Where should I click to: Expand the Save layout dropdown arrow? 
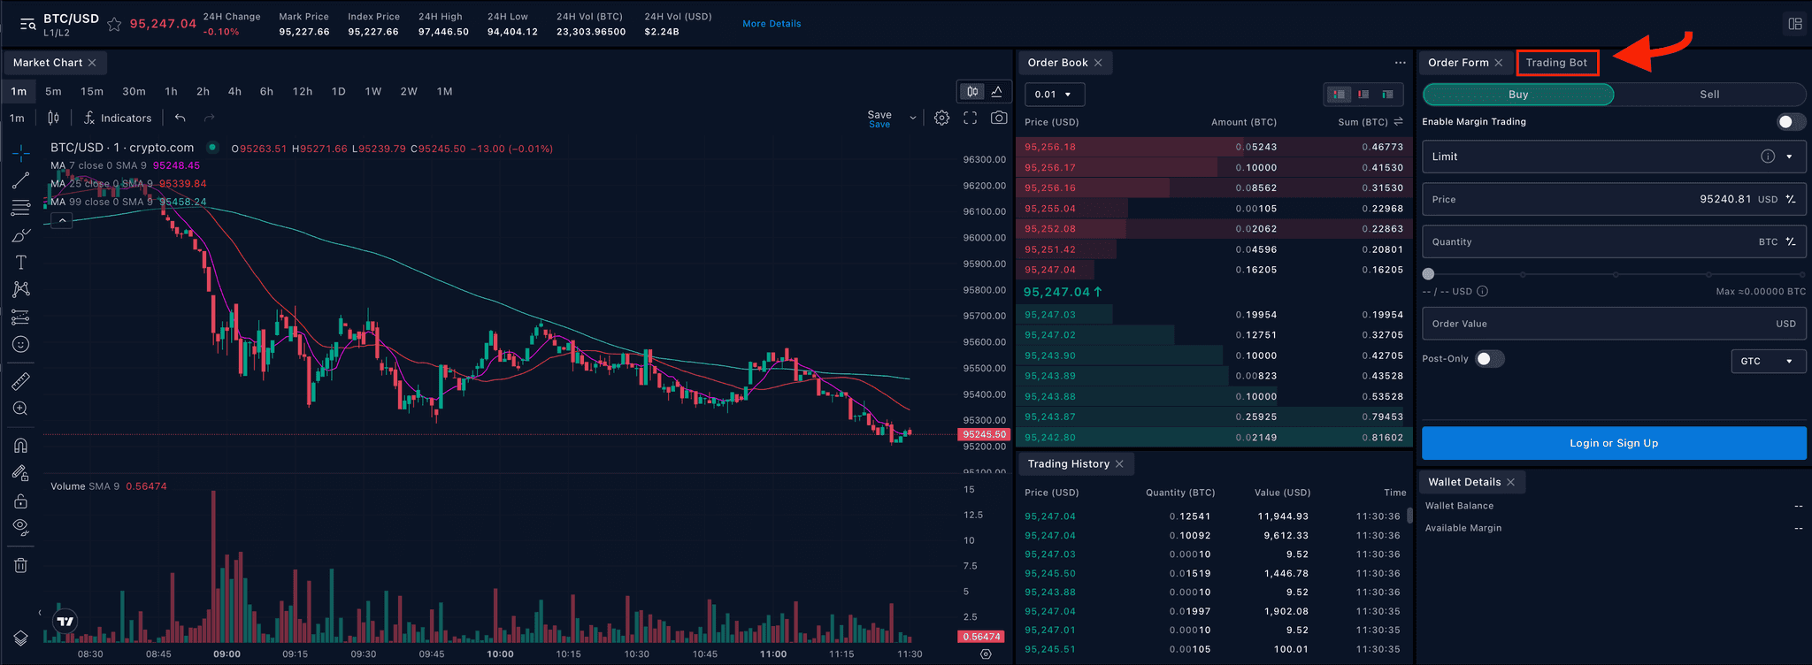tap(913, 118)
